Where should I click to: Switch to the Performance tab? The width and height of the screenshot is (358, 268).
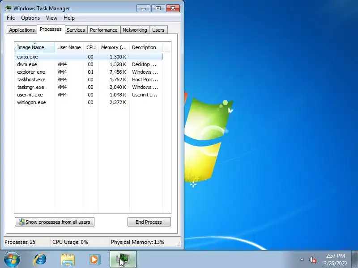pos(104,30)
